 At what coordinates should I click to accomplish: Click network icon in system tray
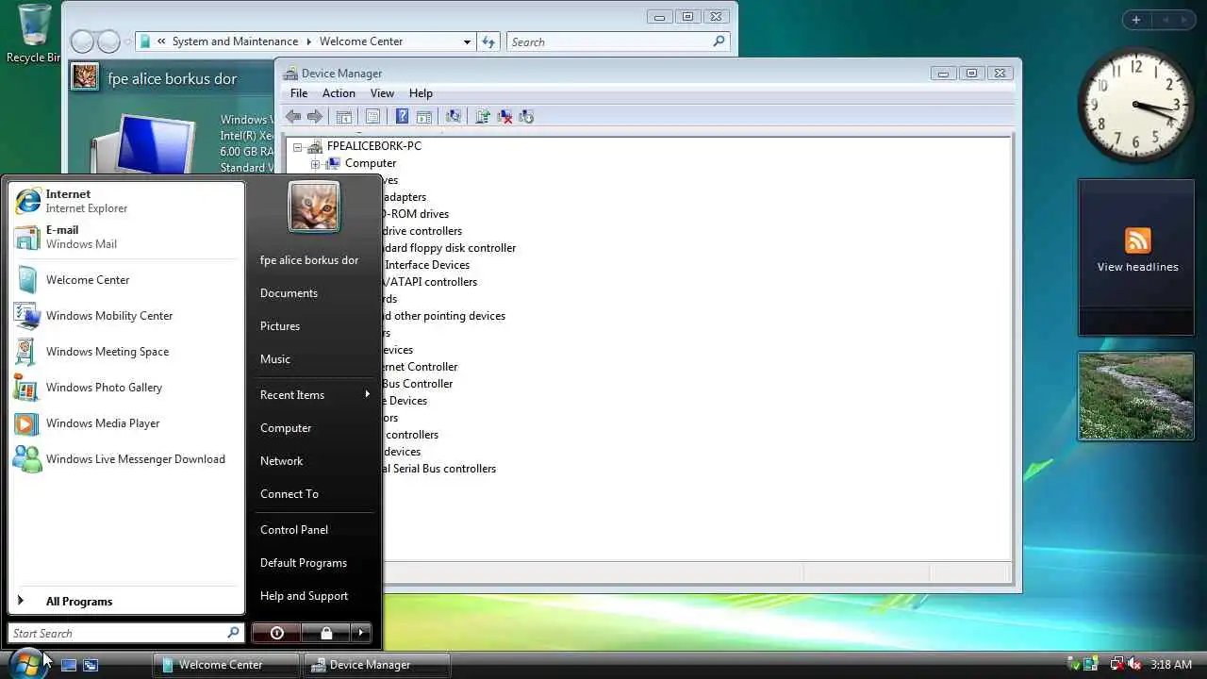click(x=1116, y=664)
